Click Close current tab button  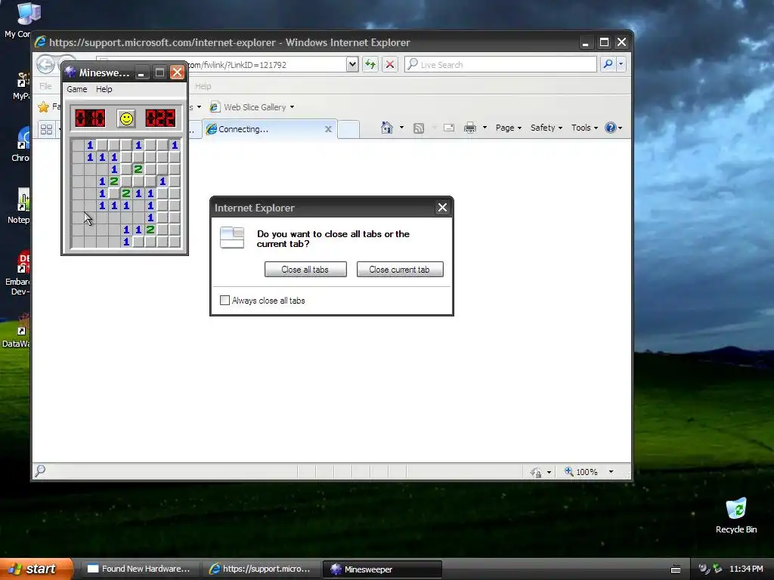(x=400, y=270)
